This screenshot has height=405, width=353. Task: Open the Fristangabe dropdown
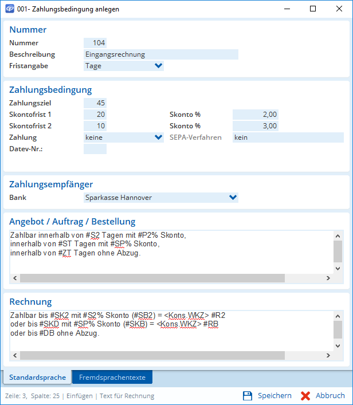(x=158, y=66)
